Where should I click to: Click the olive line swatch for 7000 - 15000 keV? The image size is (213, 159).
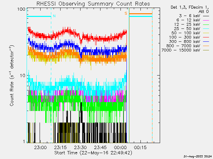click(206, 50)
